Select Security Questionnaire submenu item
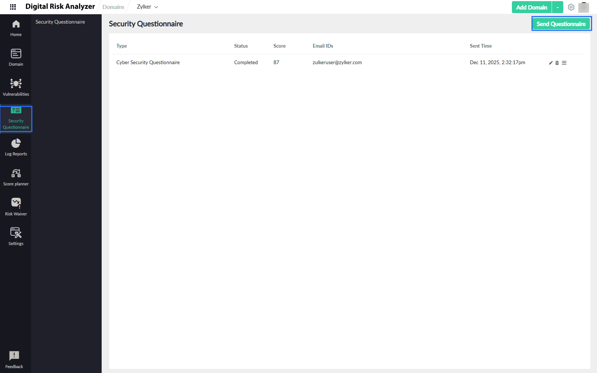This screenshot has height=373, width=597. [60, 22]
